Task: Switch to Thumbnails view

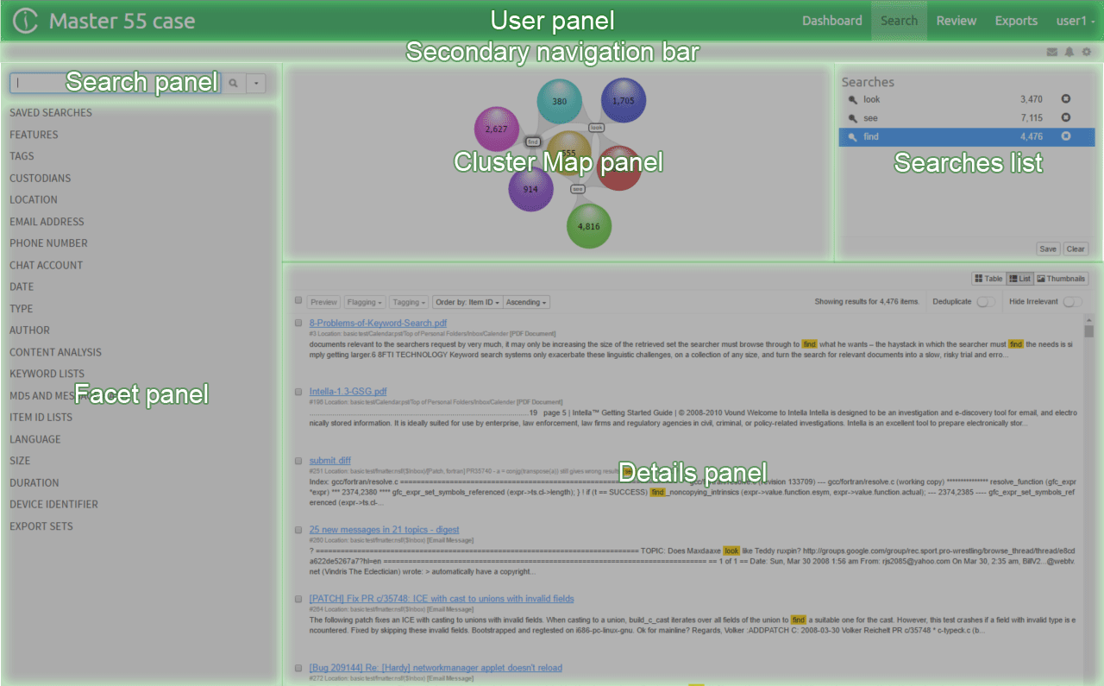Action: pyautogui.click(x=1060, y=278)
